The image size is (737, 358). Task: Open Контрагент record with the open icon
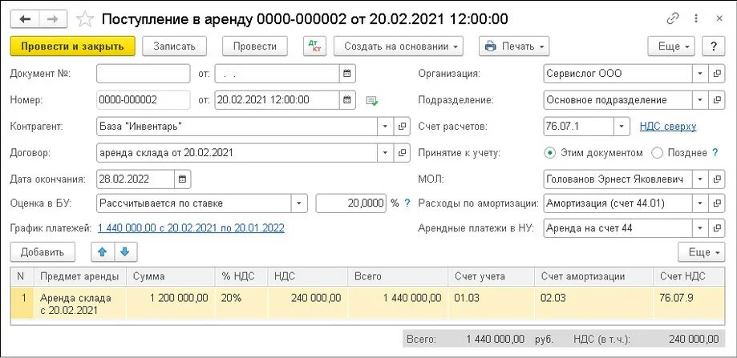coord(402,127)
